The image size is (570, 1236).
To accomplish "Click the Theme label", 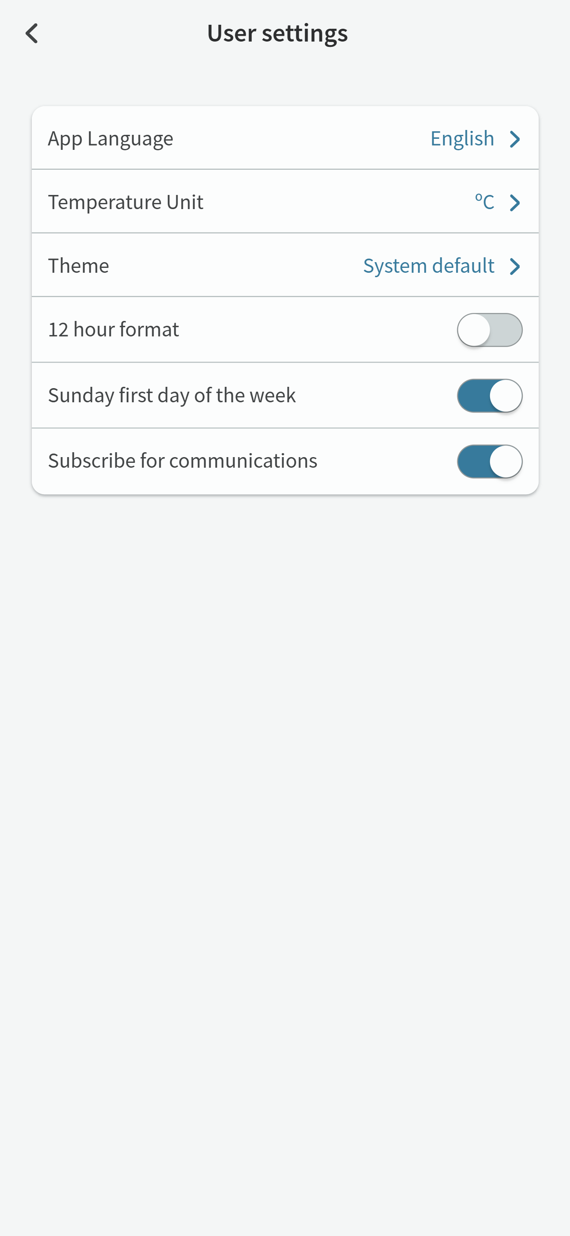I will [79, 266].
